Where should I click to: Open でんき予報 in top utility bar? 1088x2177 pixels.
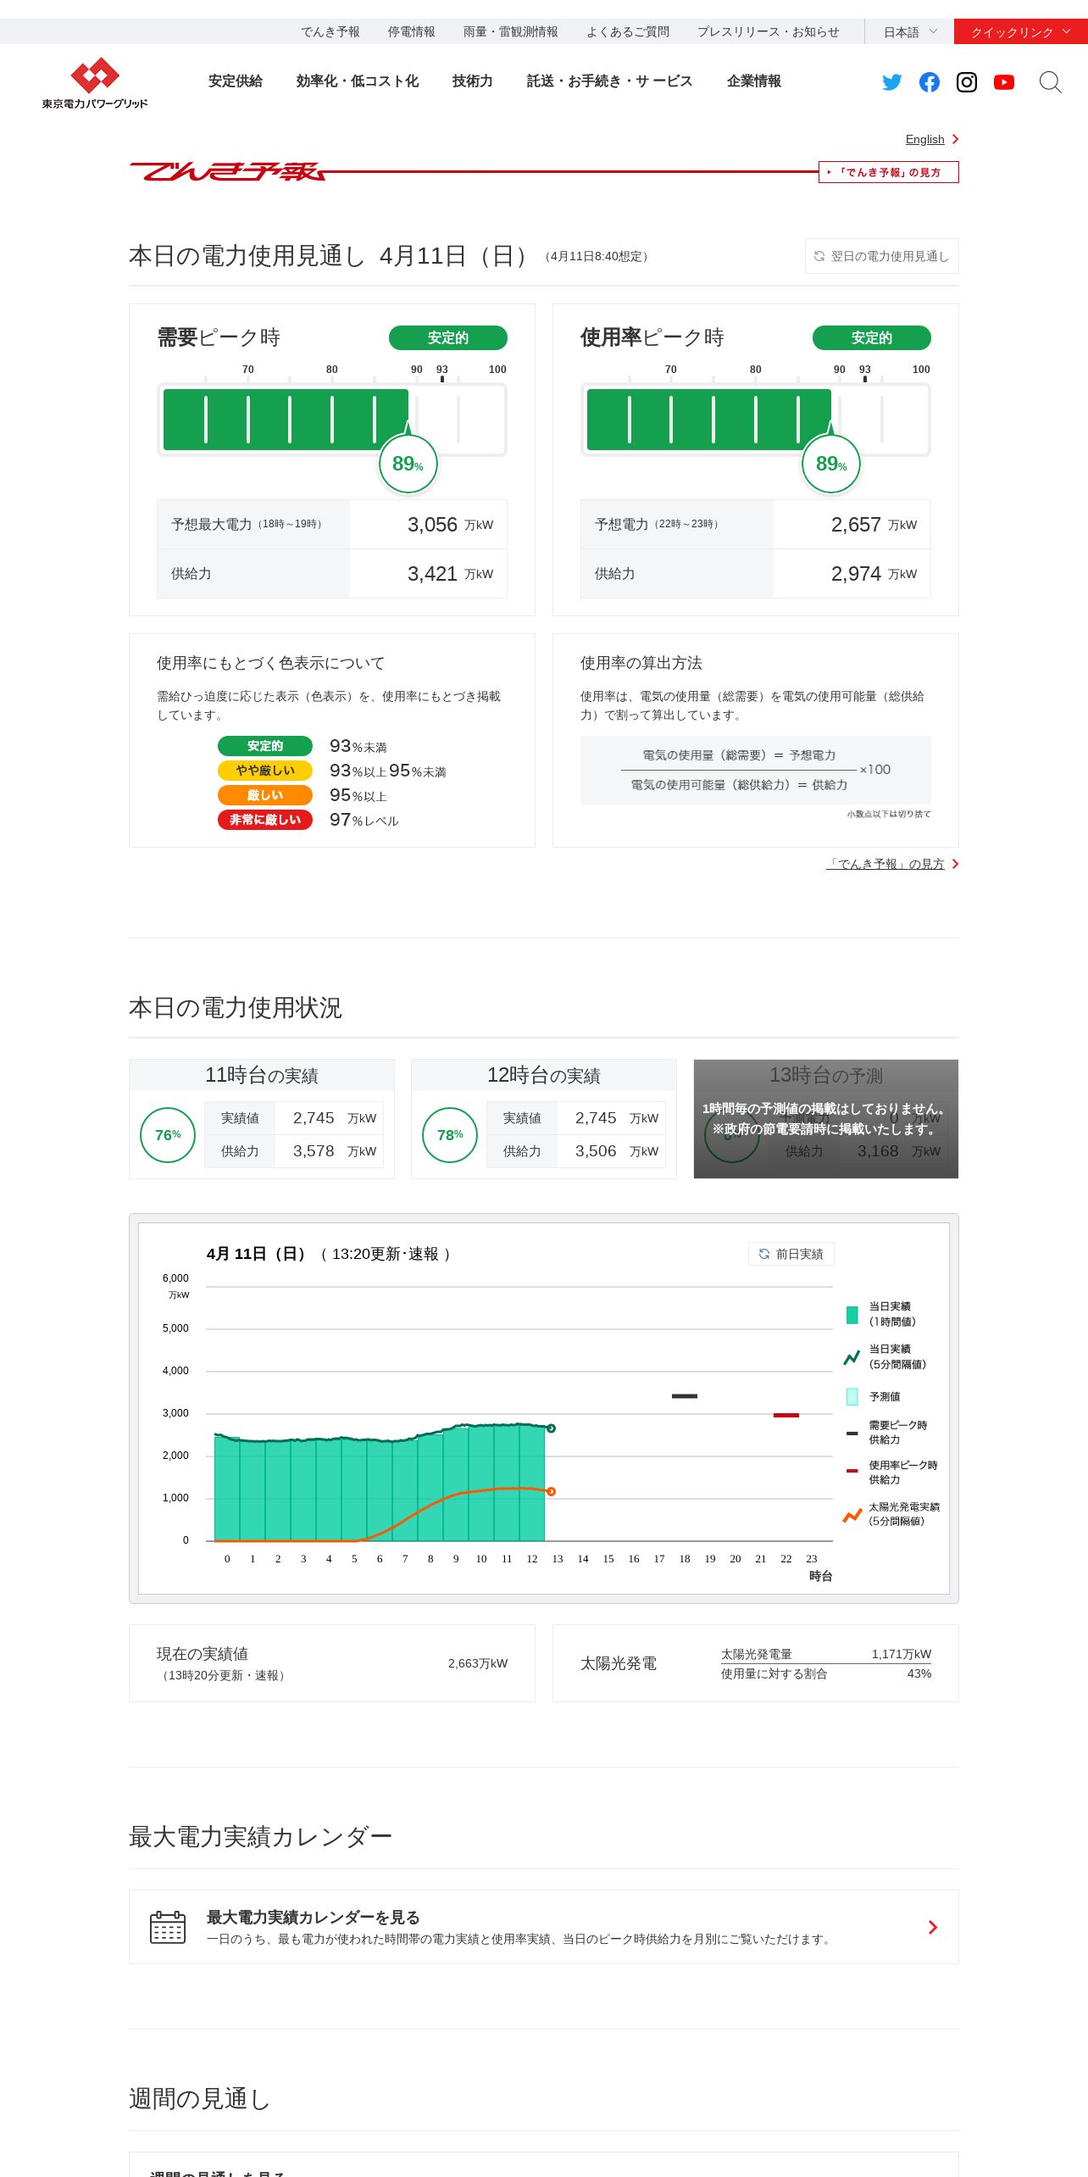click(x=330, y=32)
